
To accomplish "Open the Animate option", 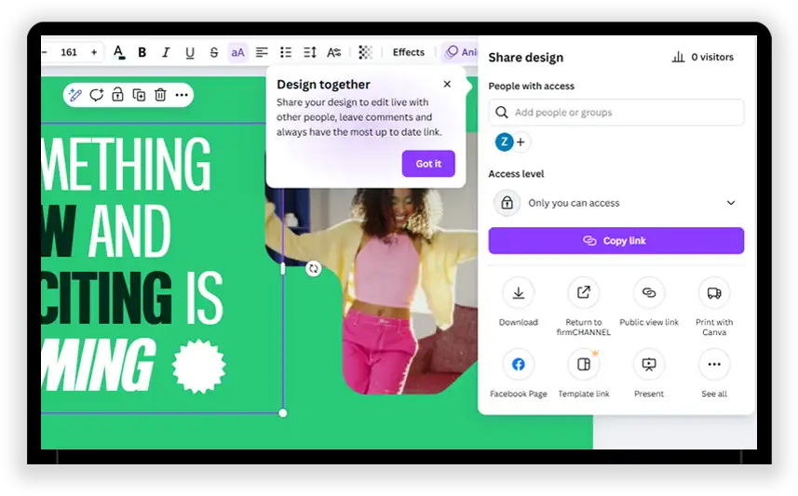I will 460,52.
